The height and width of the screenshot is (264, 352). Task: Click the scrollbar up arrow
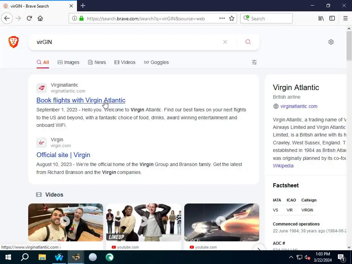click(349, 29)
